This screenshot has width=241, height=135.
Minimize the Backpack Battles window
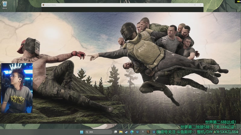[189, 5]
